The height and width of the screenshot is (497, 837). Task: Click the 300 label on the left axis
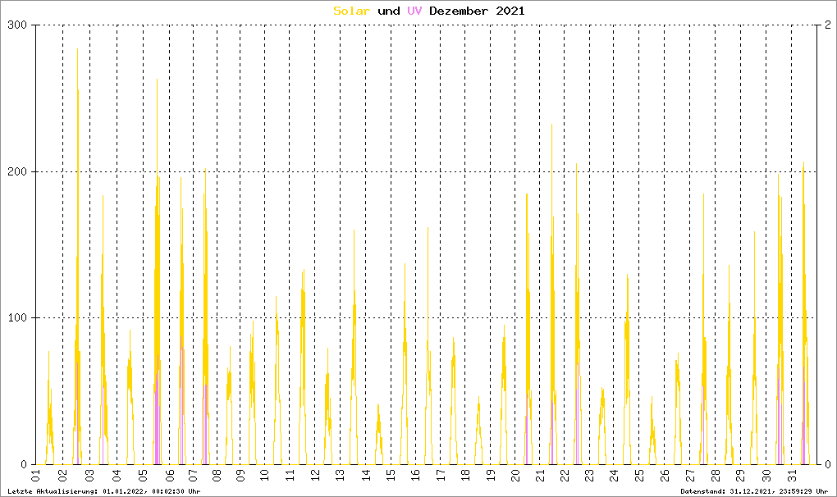tap(17, 25)
